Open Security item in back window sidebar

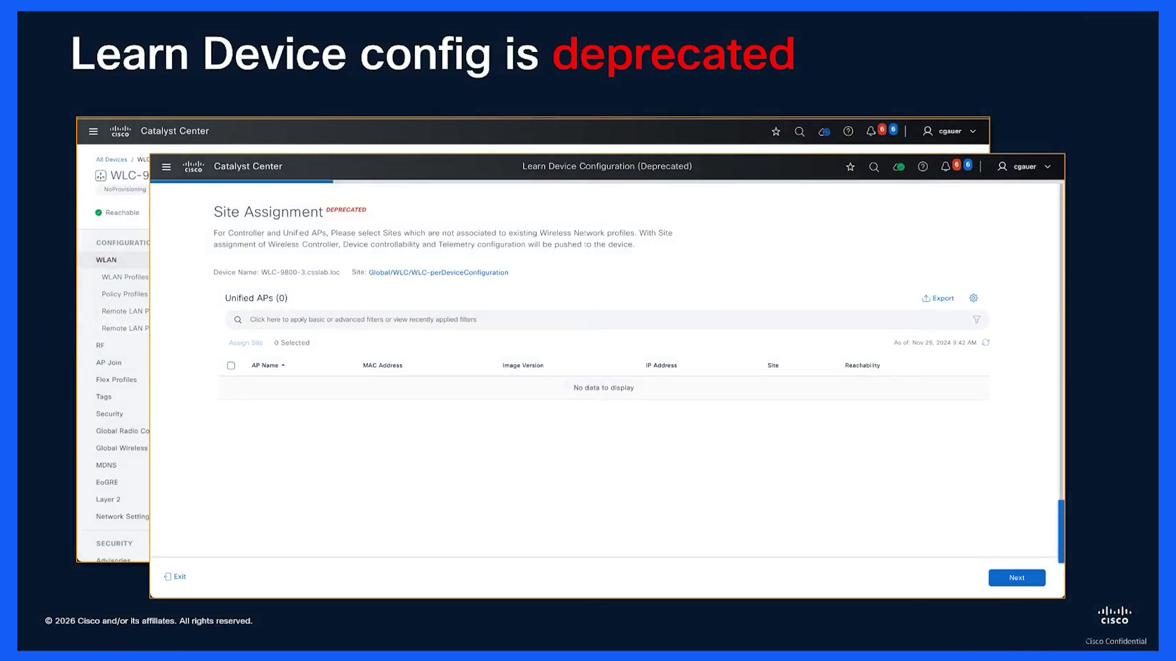[109, 414]
